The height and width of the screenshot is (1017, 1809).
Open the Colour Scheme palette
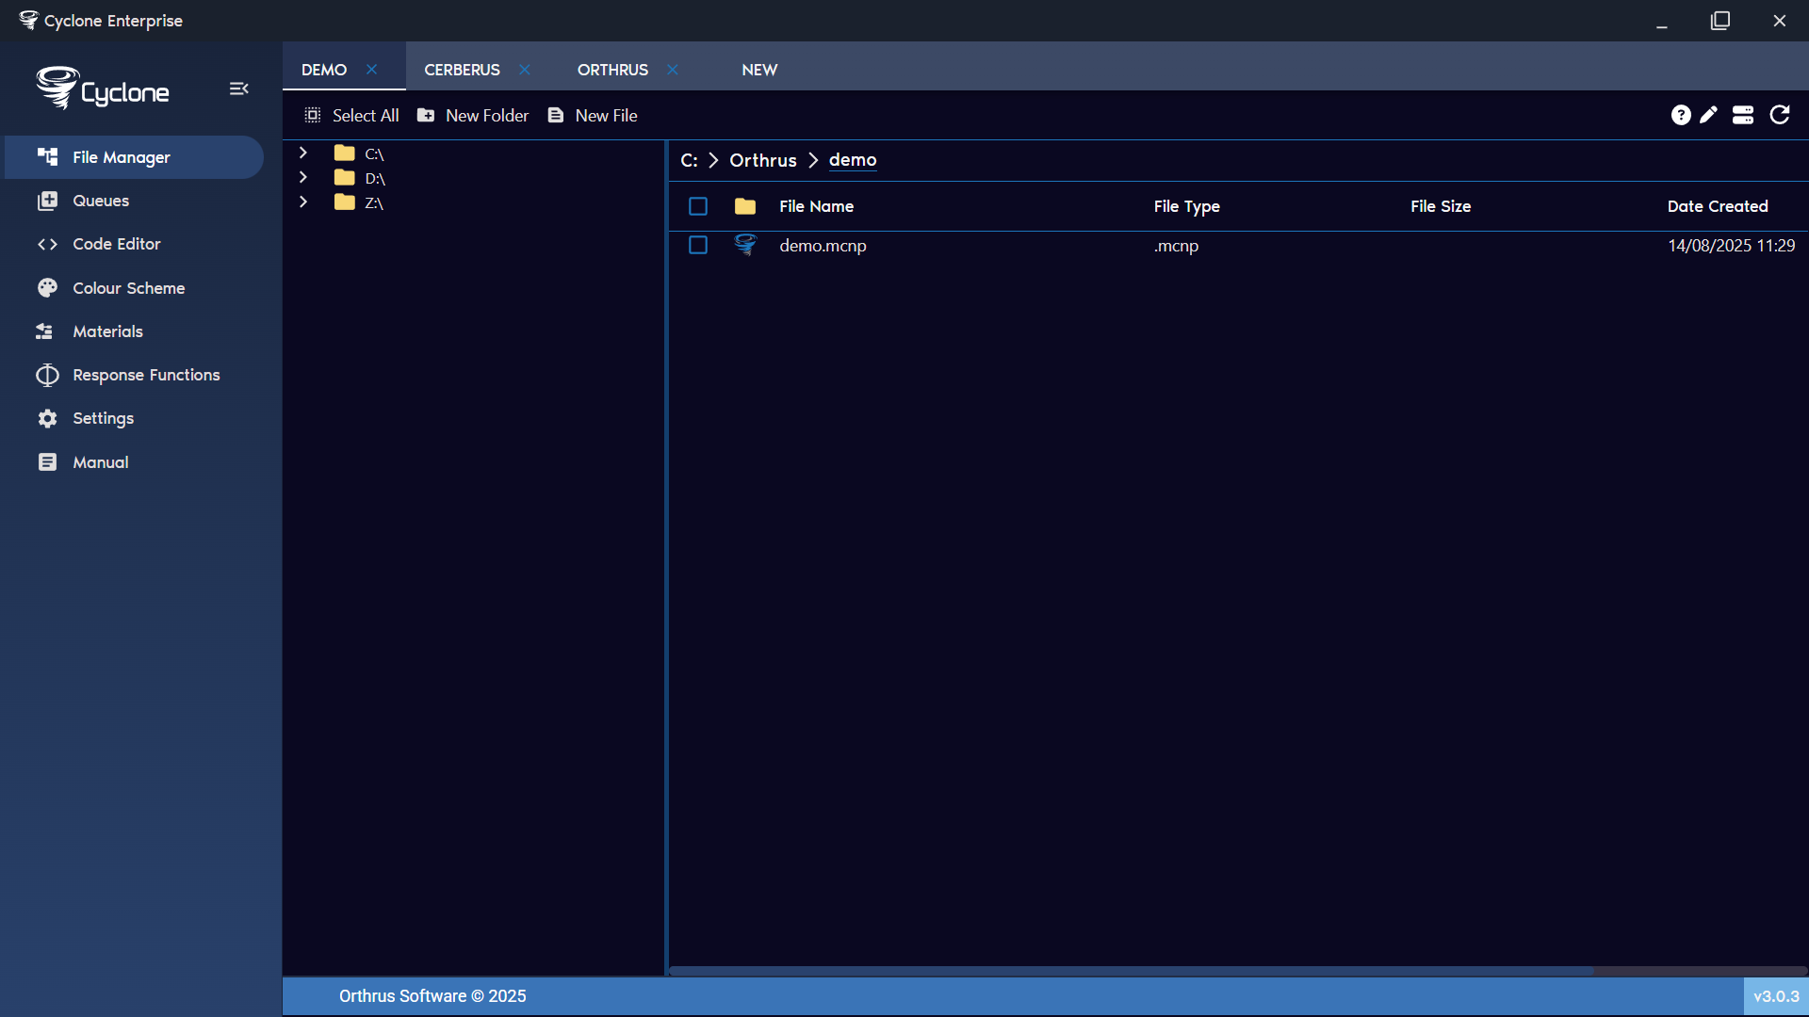[x=128, y=288]
